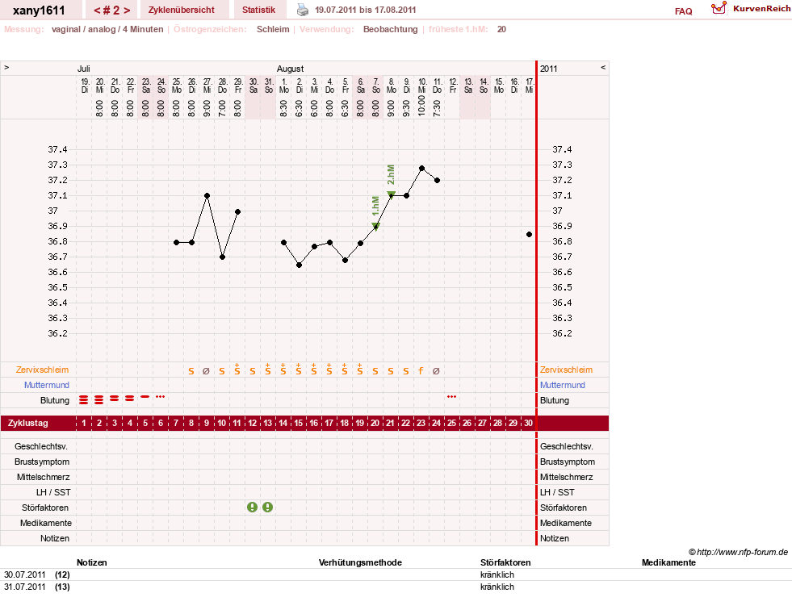Click the heavy bleeding symbol on cycle day 1
This screenshot has height=610, width=792.
[x=84, y=400]
